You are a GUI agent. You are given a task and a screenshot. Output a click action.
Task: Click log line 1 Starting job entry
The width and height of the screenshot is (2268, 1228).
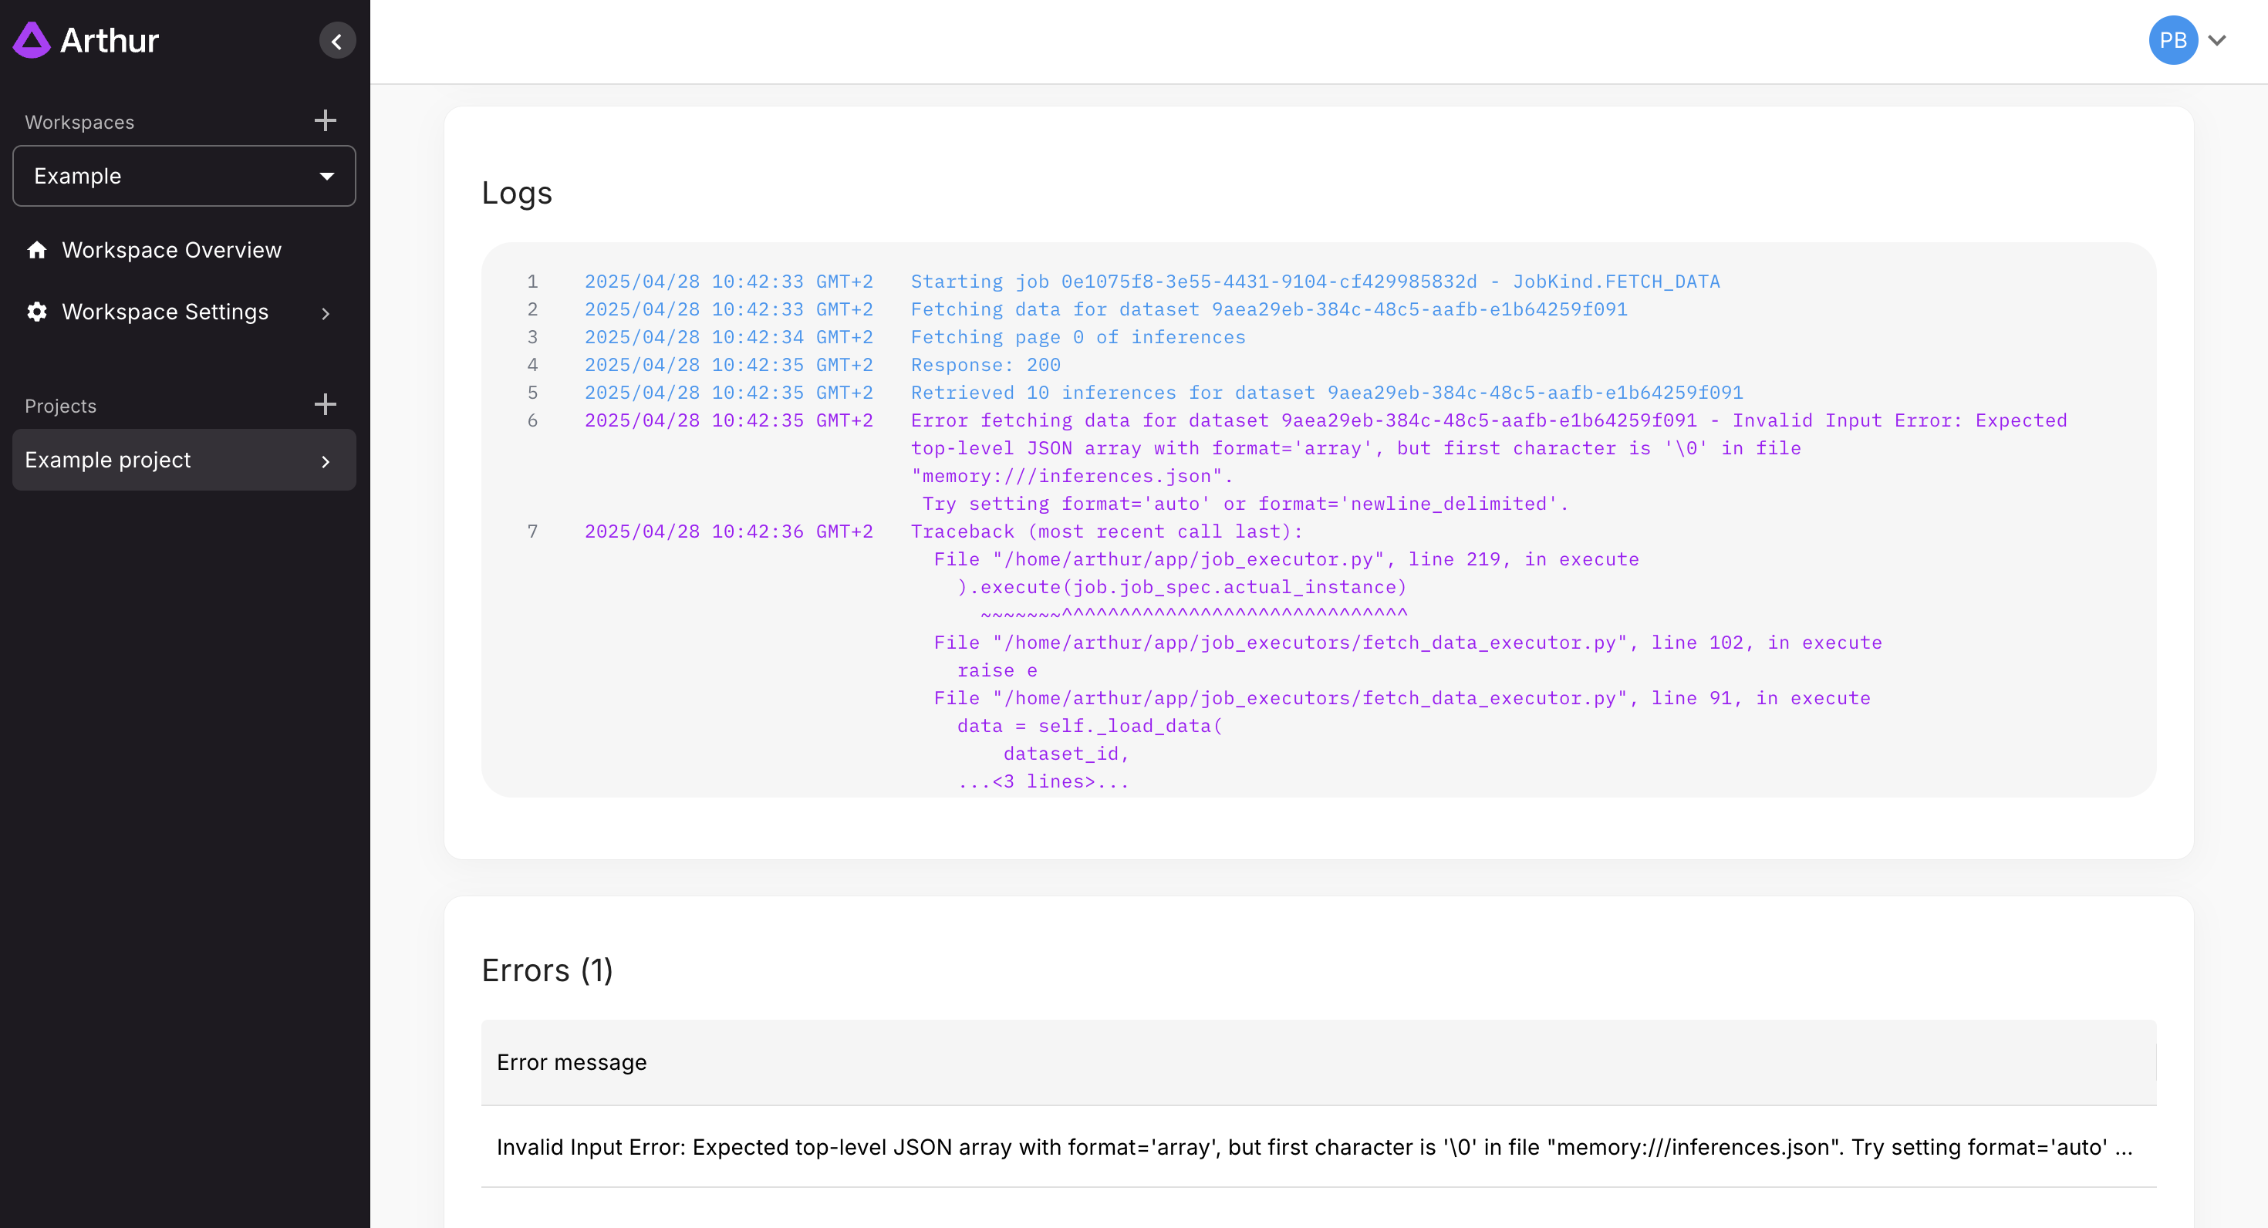pyautogui.click(x=1315, y=282)
